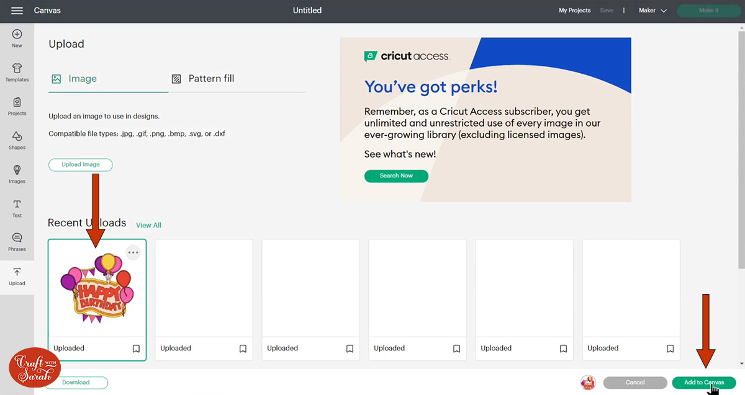Select the Image upload tab
The width and height of the screenshot is (745, 395).
74,79
